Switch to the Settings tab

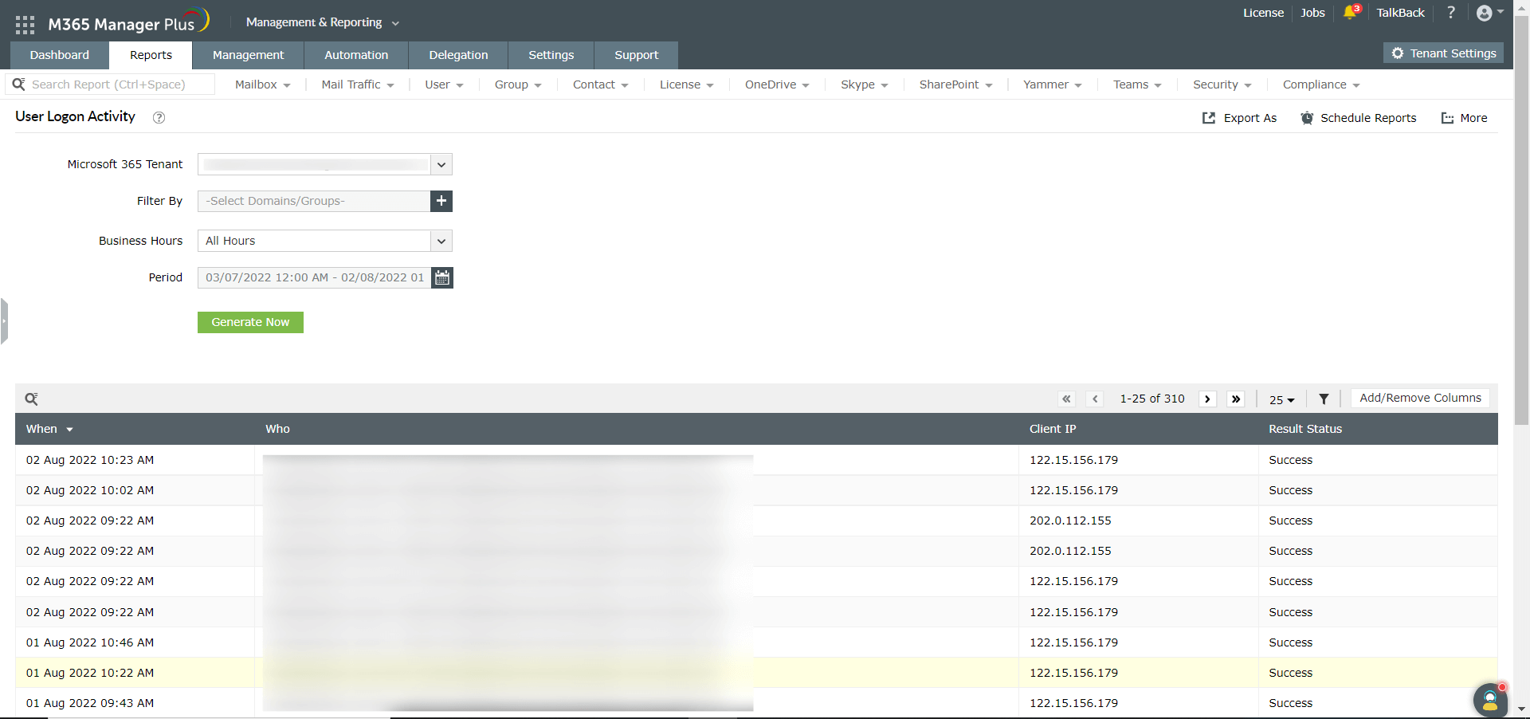[551, 55]
